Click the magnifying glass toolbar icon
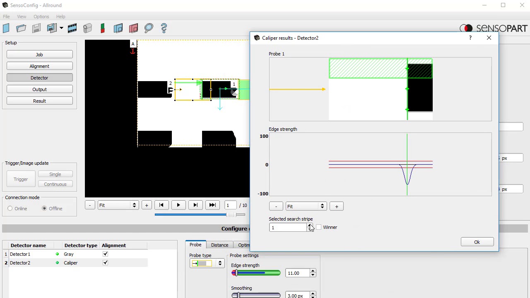 149,28
